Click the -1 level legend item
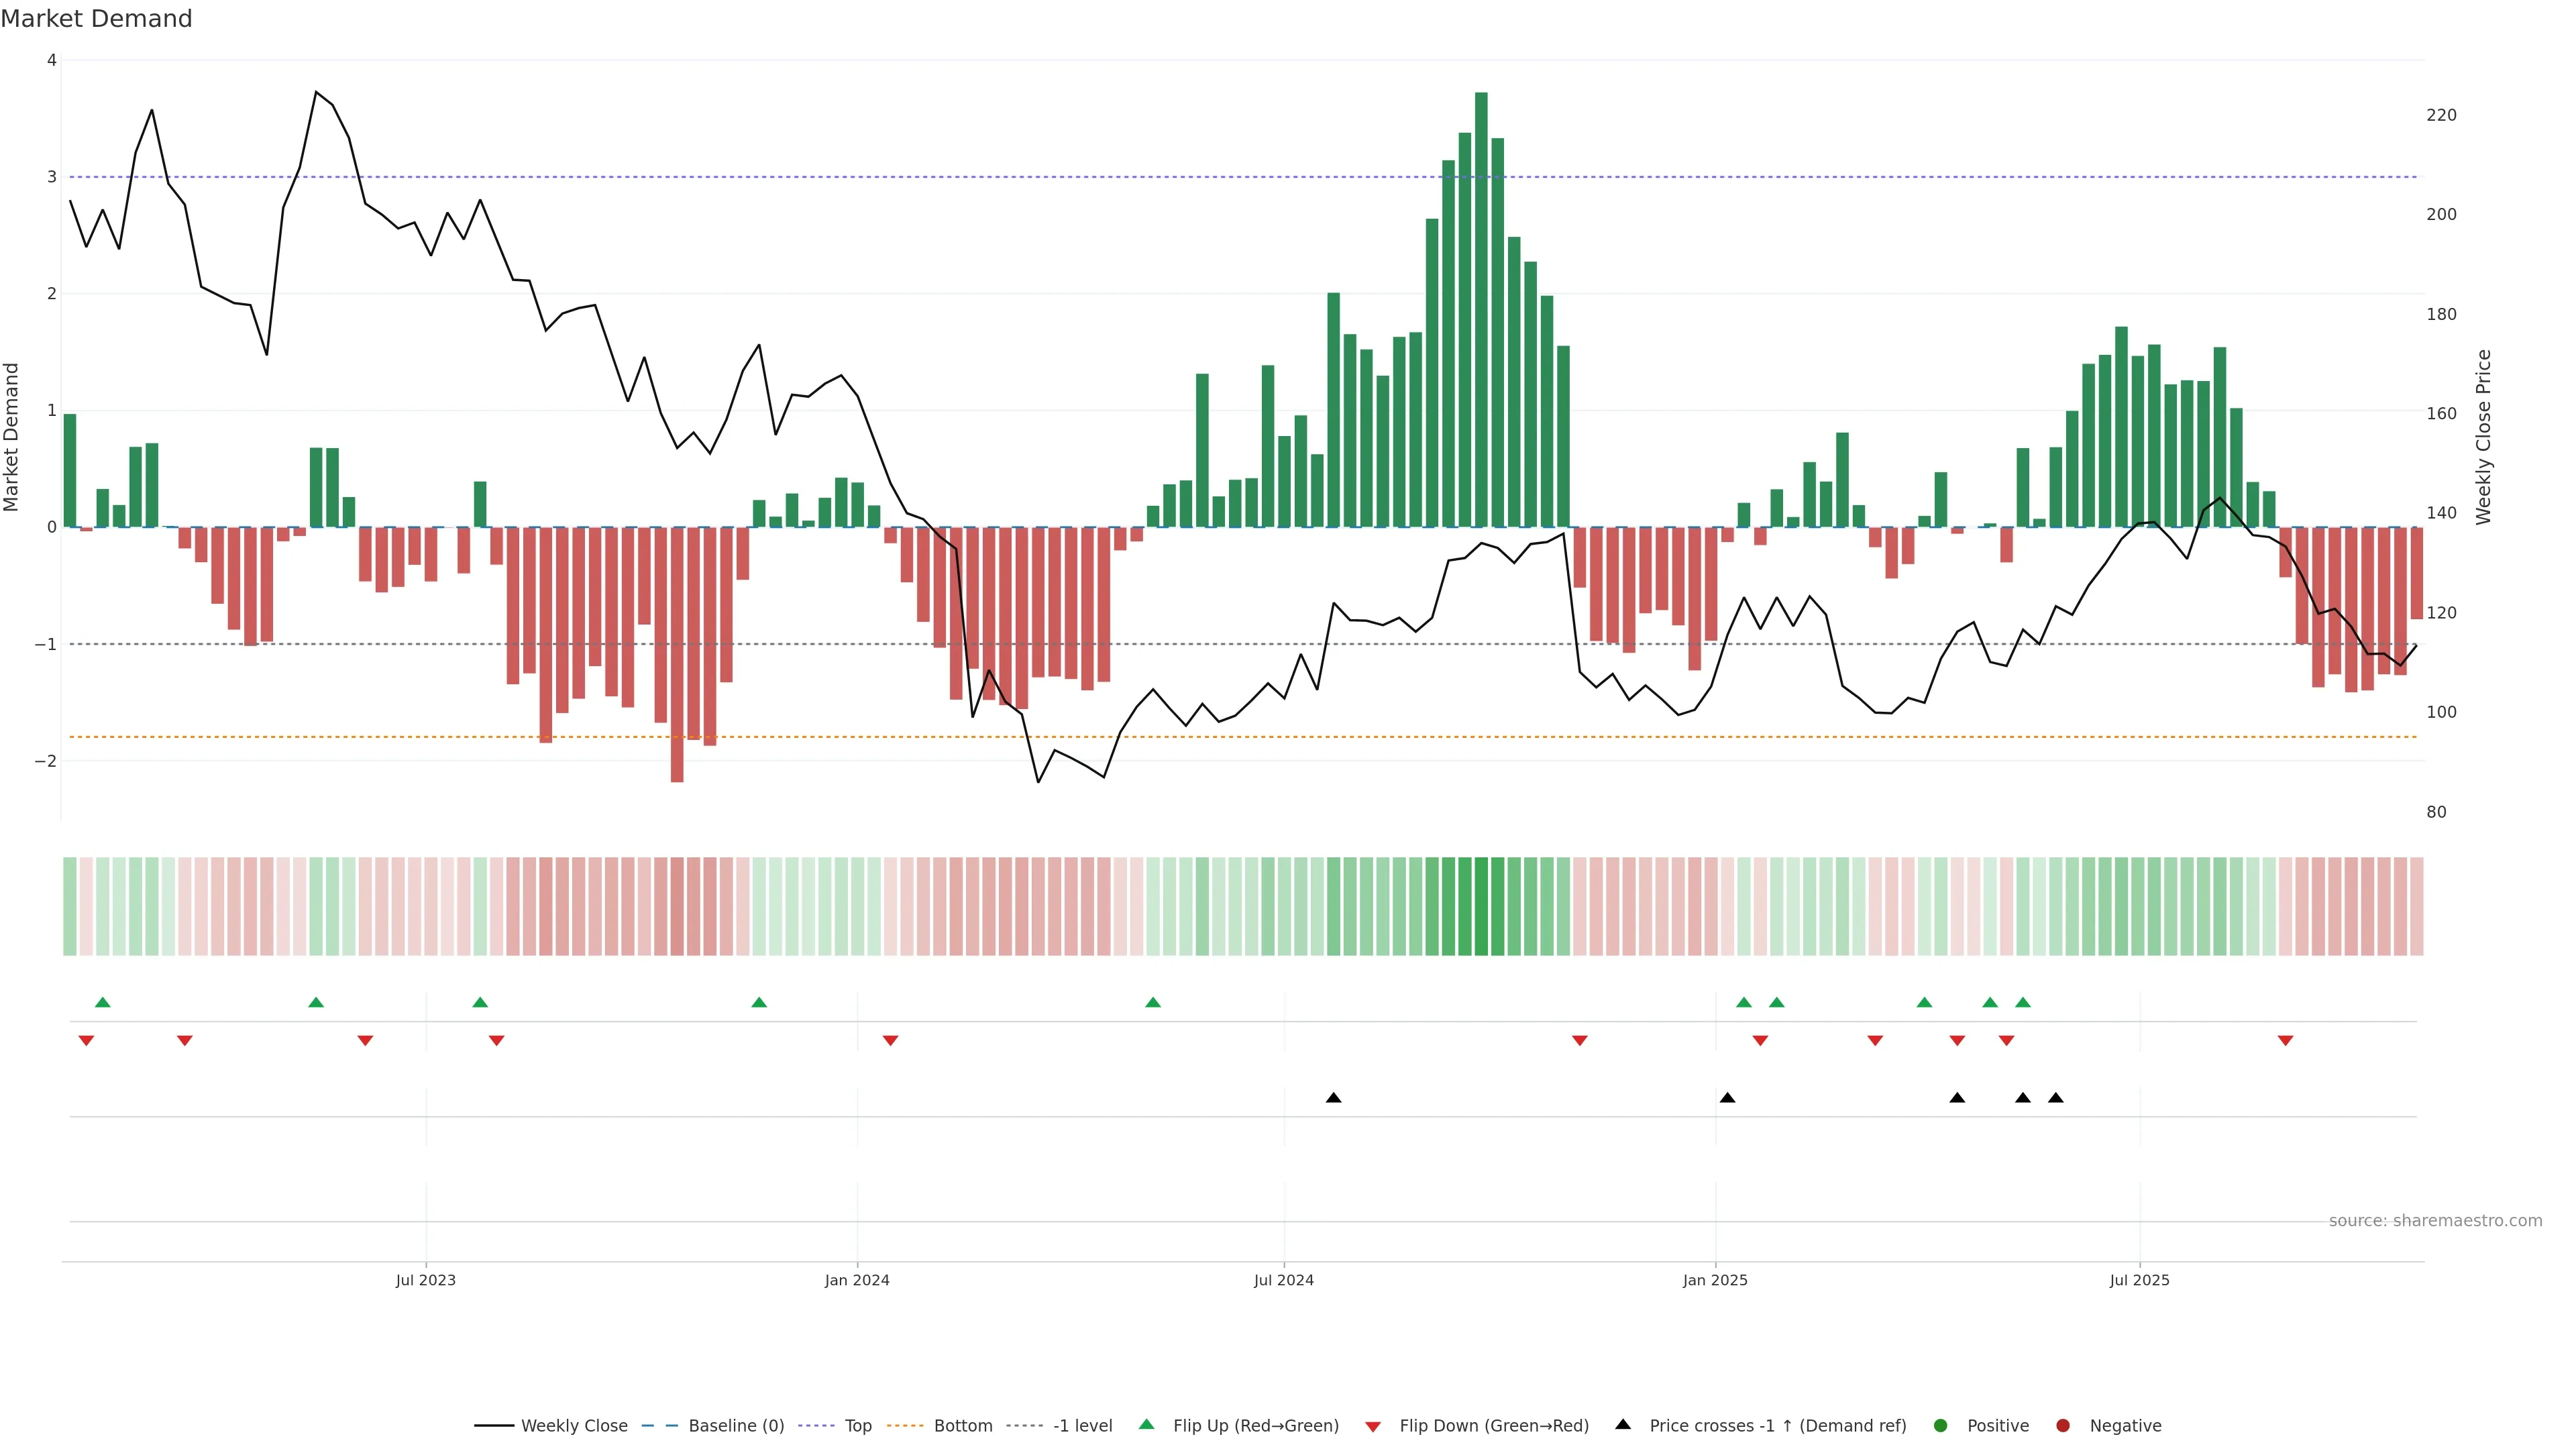 1082,1426
